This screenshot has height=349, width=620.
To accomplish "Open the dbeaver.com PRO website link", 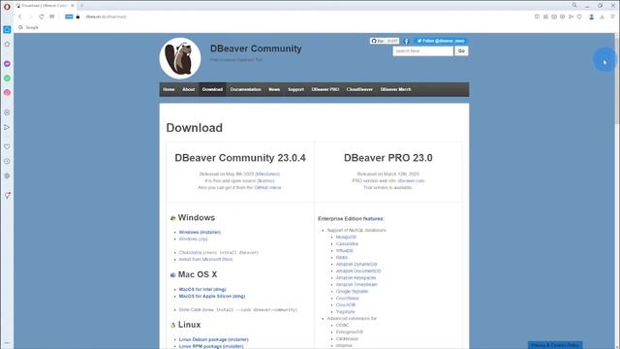I will click(x=411, y=181).
